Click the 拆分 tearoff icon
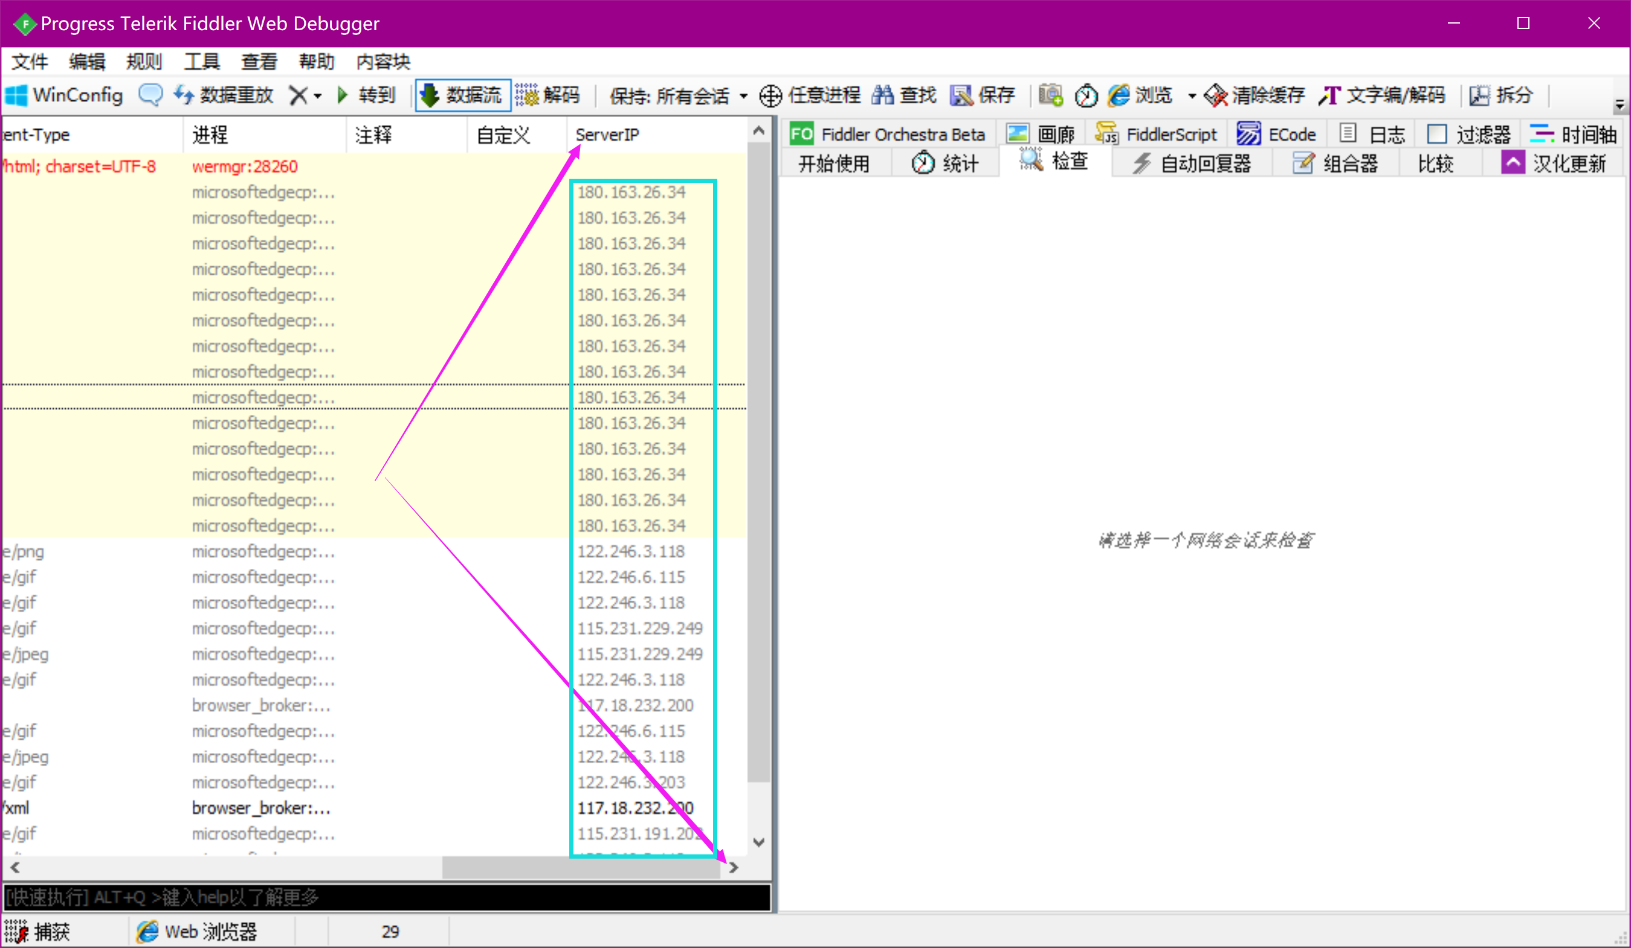This screenshot has width=1631, height=948. (1479, 95)
